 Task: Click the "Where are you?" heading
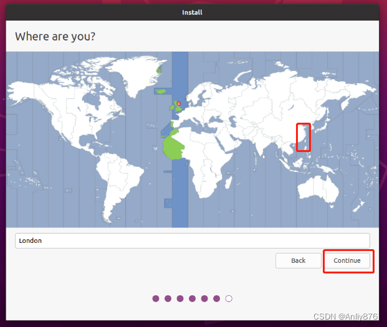[55, 37]
